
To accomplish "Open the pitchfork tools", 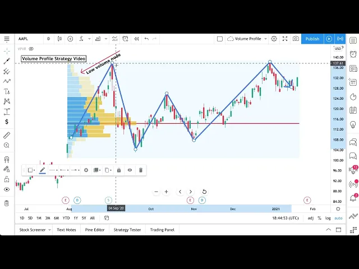I will [7, 71].
